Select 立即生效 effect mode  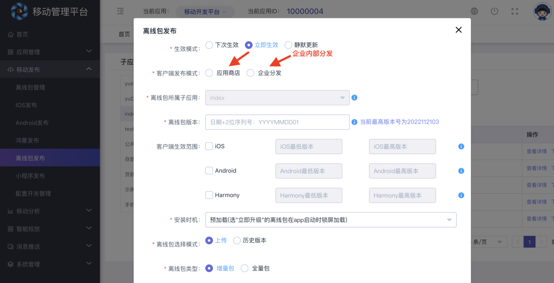click(248, 45)
